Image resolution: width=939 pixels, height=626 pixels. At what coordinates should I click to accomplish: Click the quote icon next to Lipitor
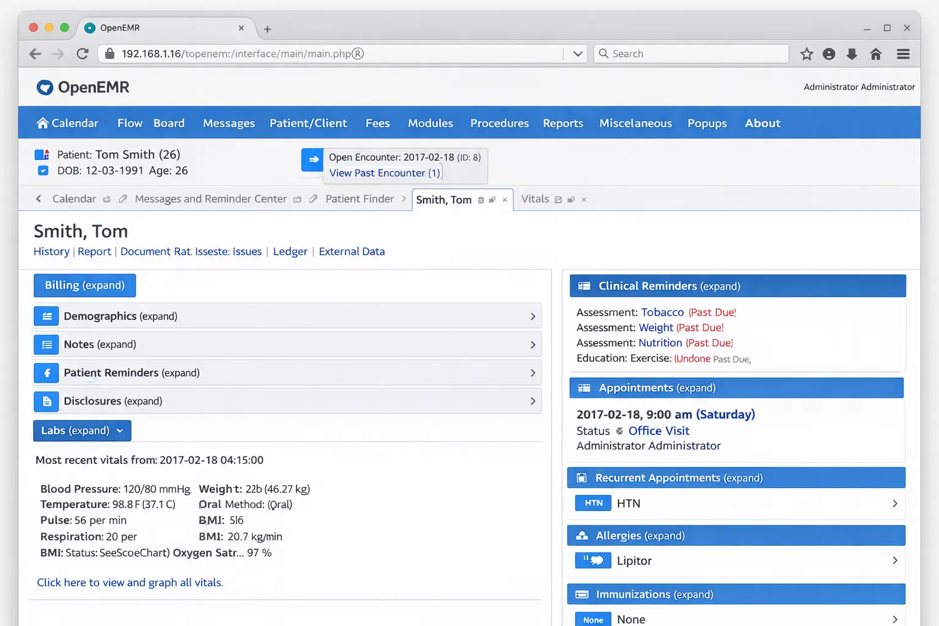(594, 561)
